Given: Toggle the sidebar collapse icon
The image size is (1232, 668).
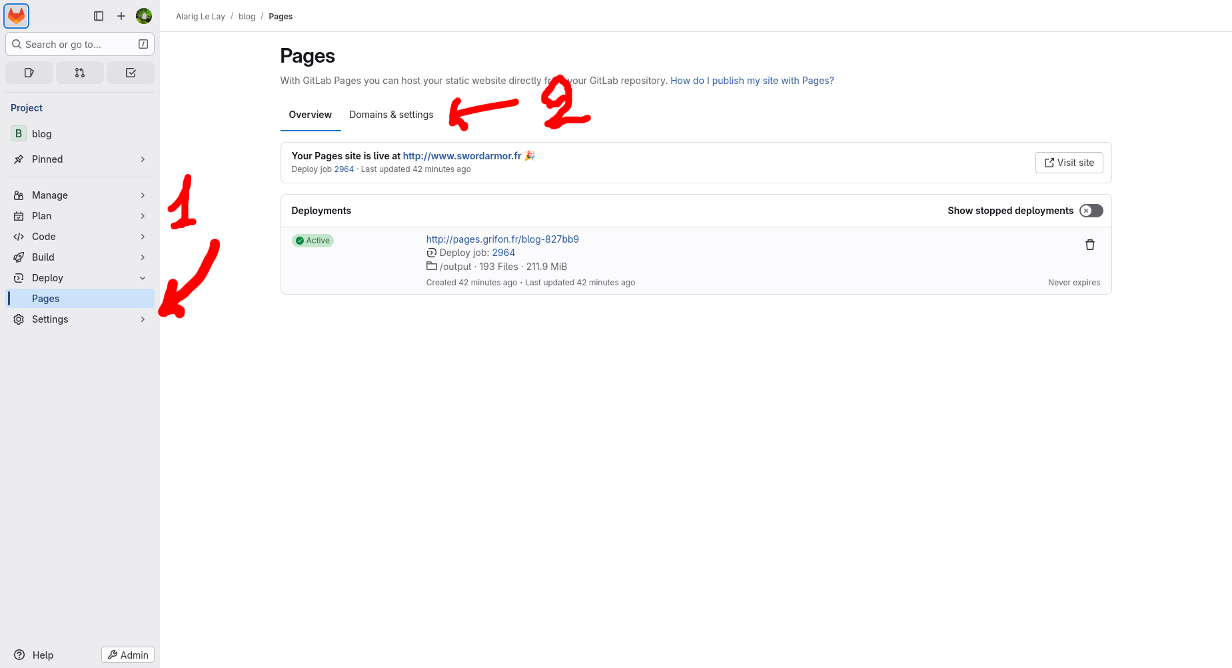Looking at the screenshot, I should tap(99, 16).
